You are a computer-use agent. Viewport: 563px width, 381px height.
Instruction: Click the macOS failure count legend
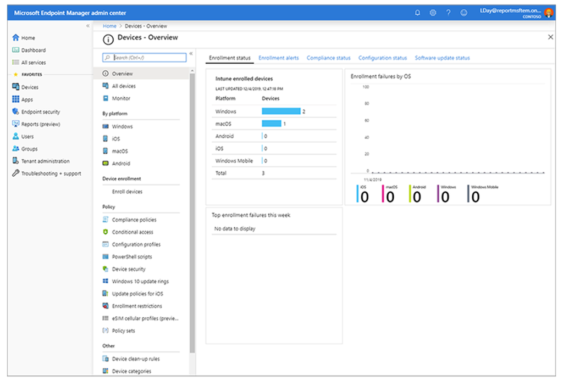click(x=390, y=194)
